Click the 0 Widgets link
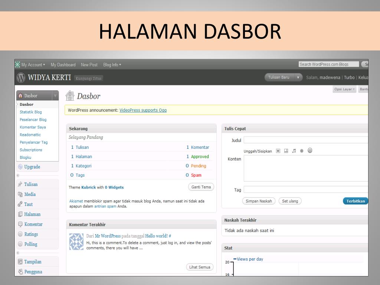 tap(114, 187)
